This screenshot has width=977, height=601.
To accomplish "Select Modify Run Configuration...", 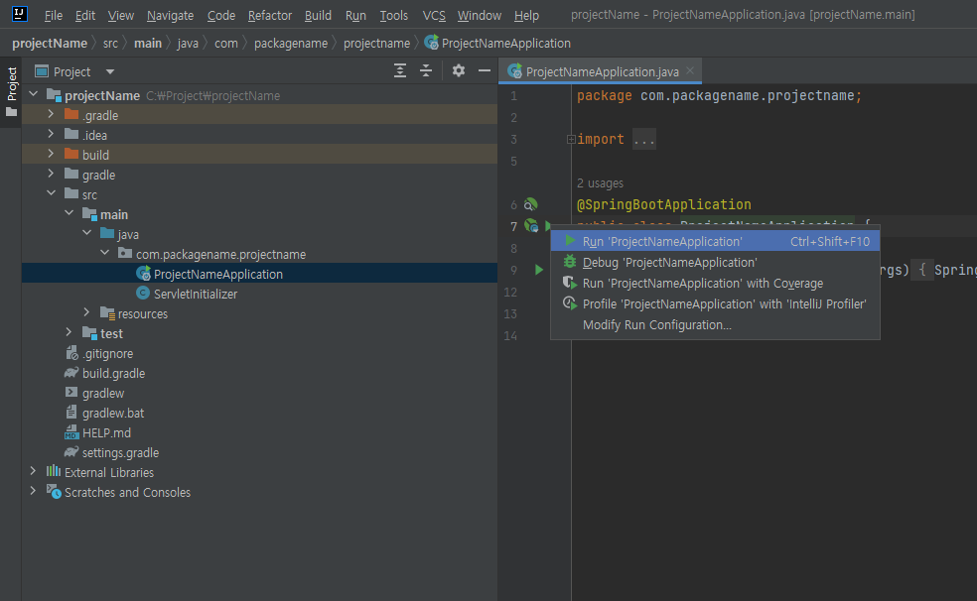I will 715,324.
